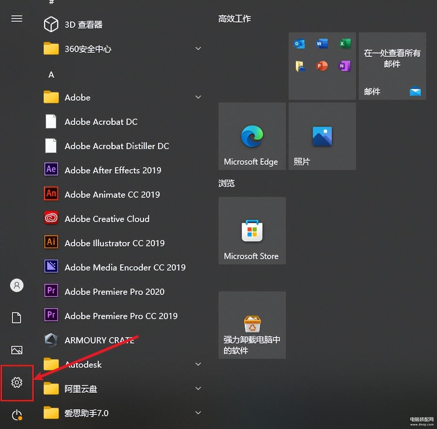Open the 邮件 tile
This screenshot has width=437, height=429.
tap(392, 66)
